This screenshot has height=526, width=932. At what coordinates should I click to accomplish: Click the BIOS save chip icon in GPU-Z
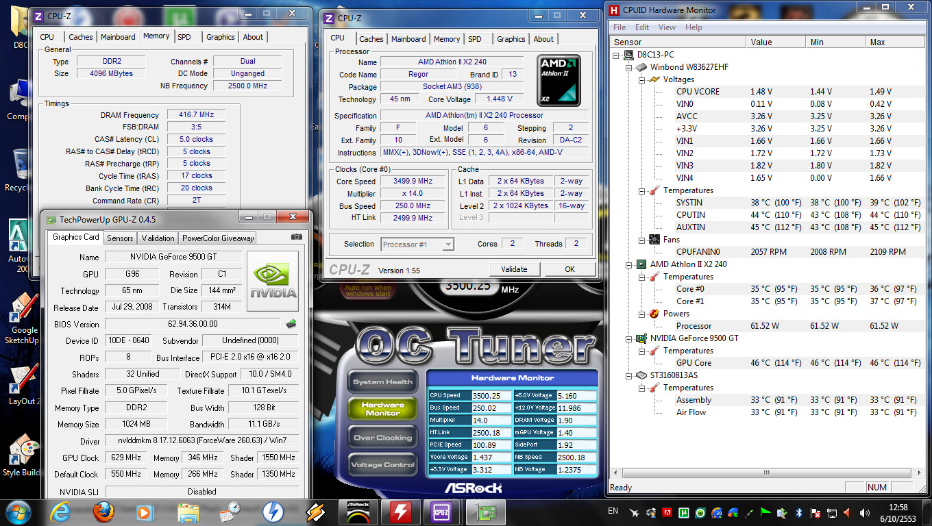pyautogui.click(x=291, y=324)
